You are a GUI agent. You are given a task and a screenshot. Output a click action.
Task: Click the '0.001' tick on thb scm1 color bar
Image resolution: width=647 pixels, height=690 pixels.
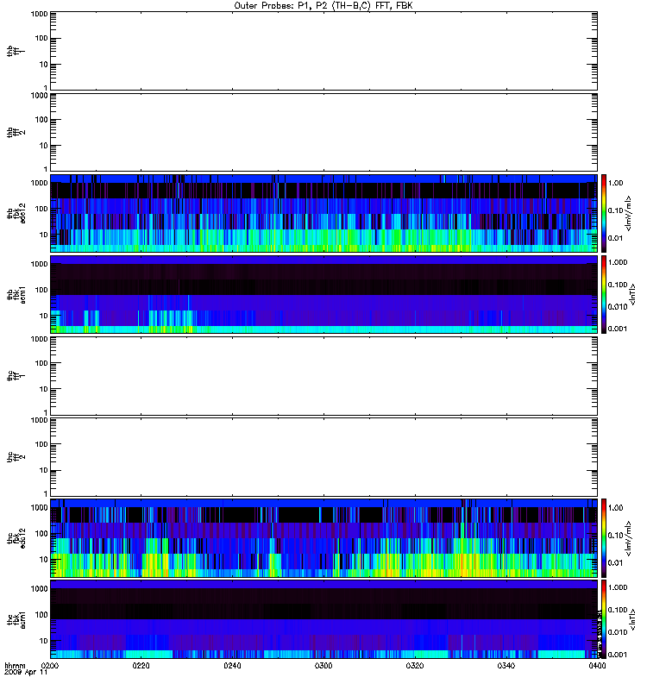pos(618,329)
